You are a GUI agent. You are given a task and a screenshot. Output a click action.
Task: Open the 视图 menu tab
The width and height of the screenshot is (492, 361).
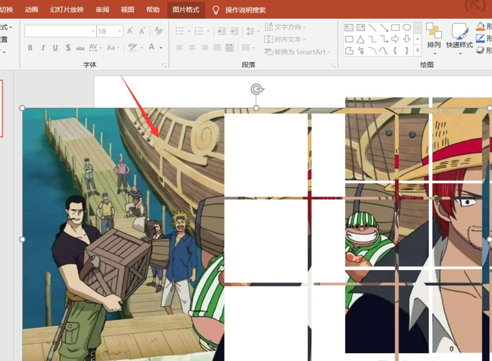(127, 9)
